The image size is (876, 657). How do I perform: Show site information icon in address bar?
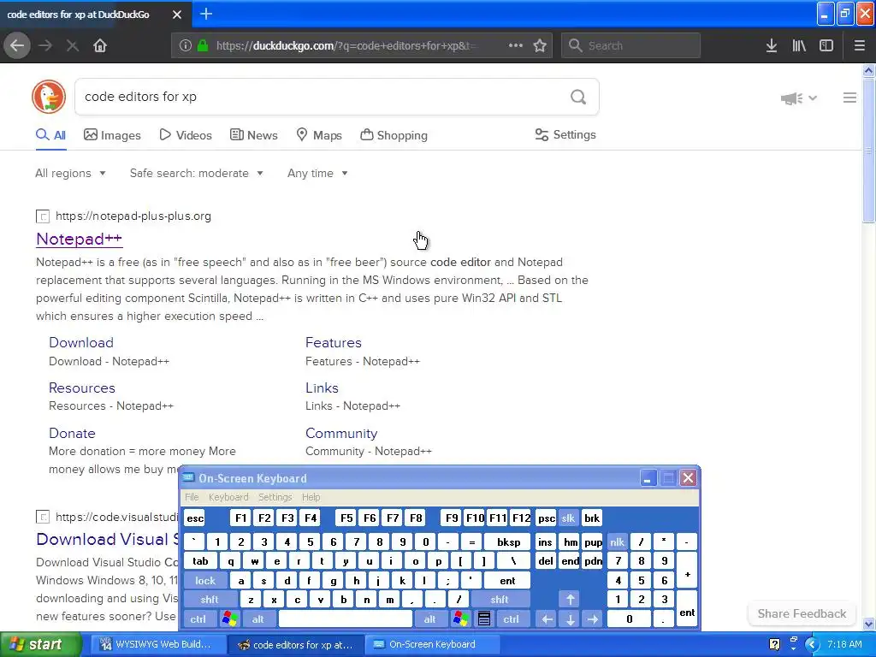click(185, 45)
